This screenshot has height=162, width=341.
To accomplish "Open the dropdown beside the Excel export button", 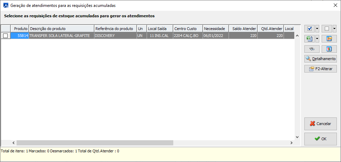I will 317,39.
